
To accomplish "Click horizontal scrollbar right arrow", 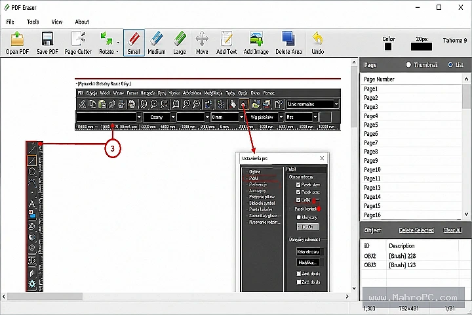I will click(347, 297).
